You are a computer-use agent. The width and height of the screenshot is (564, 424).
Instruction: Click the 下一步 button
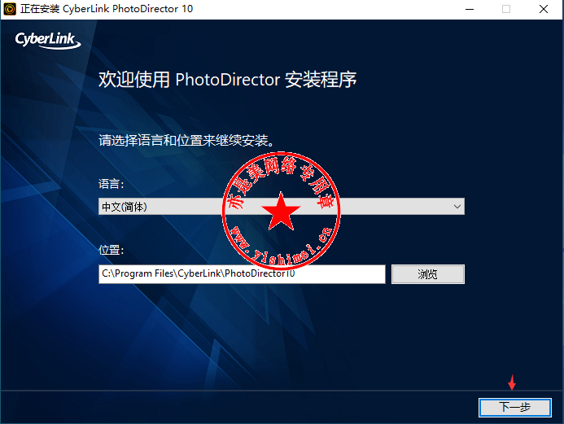(514, 408)
